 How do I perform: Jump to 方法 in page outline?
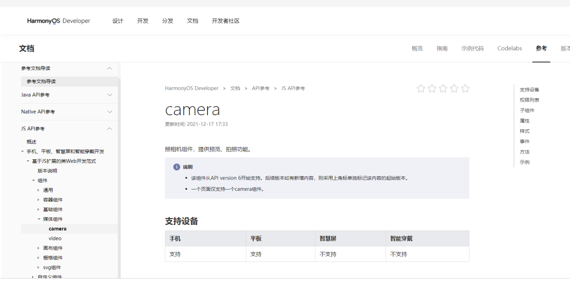[525, 152]
